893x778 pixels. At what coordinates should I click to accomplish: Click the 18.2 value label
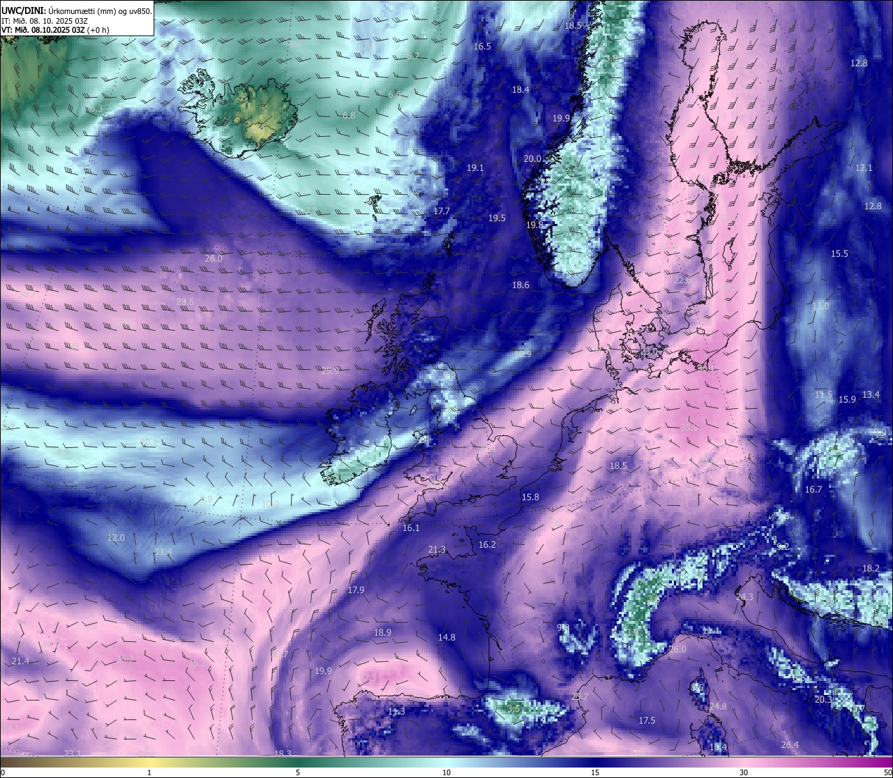click(x=871, y=568)
